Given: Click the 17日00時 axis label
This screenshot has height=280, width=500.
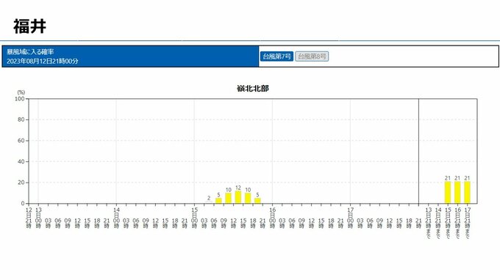Looking at the screenshot, I should pyautogui.click(x=351, y=218).
